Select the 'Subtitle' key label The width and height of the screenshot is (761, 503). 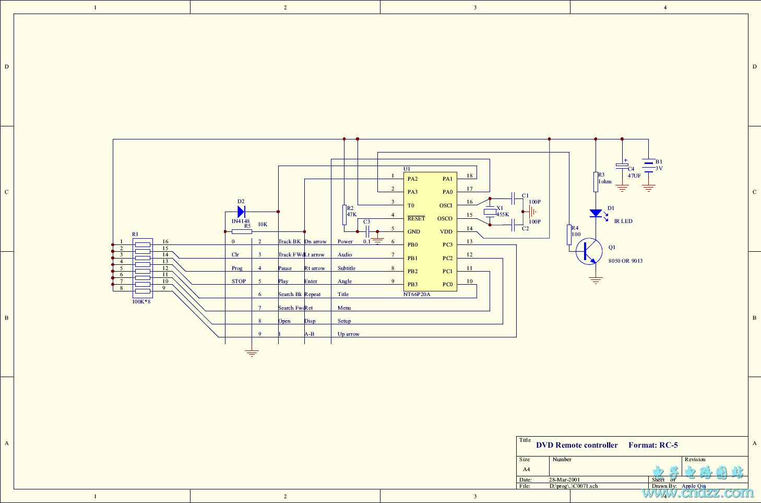tap(346, 268)
